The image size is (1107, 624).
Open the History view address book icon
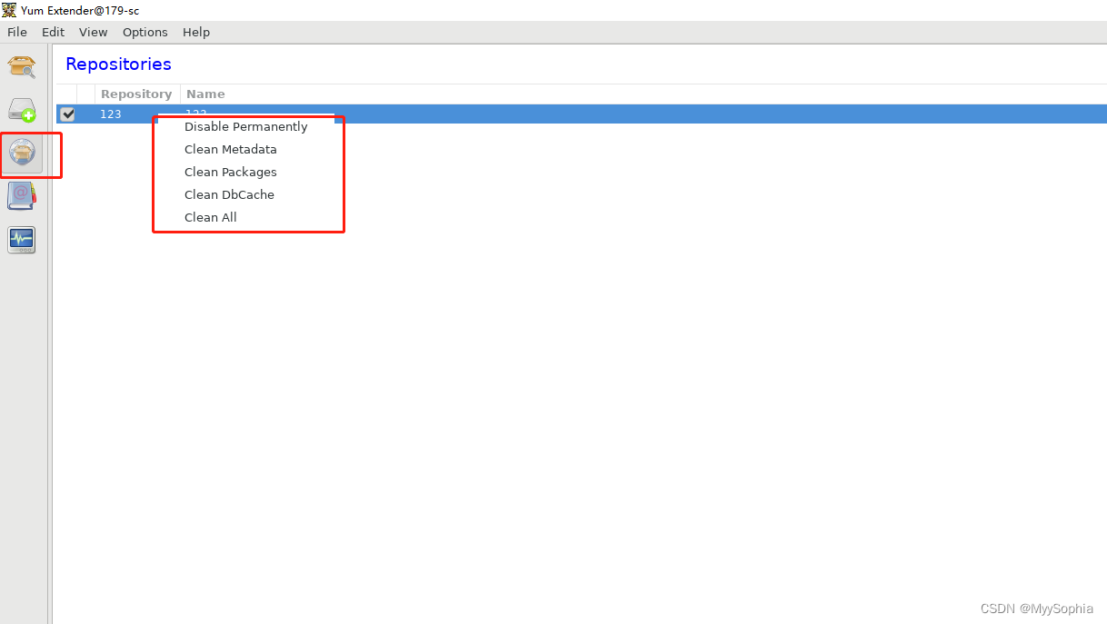[x=22, y=196]
